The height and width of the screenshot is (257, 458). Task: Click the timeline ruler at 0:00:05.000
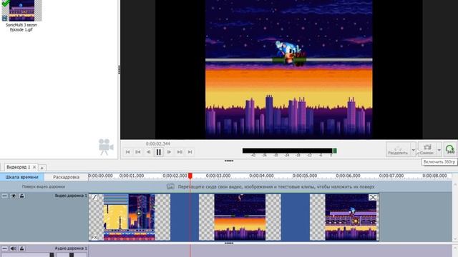(x=305, y=176)
